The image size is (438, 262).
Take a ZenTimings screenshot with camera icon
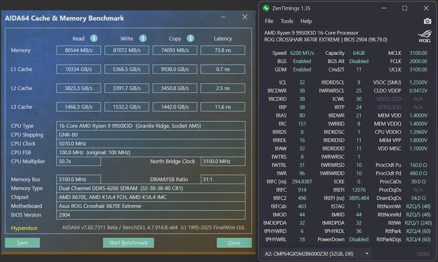[427, 21]
